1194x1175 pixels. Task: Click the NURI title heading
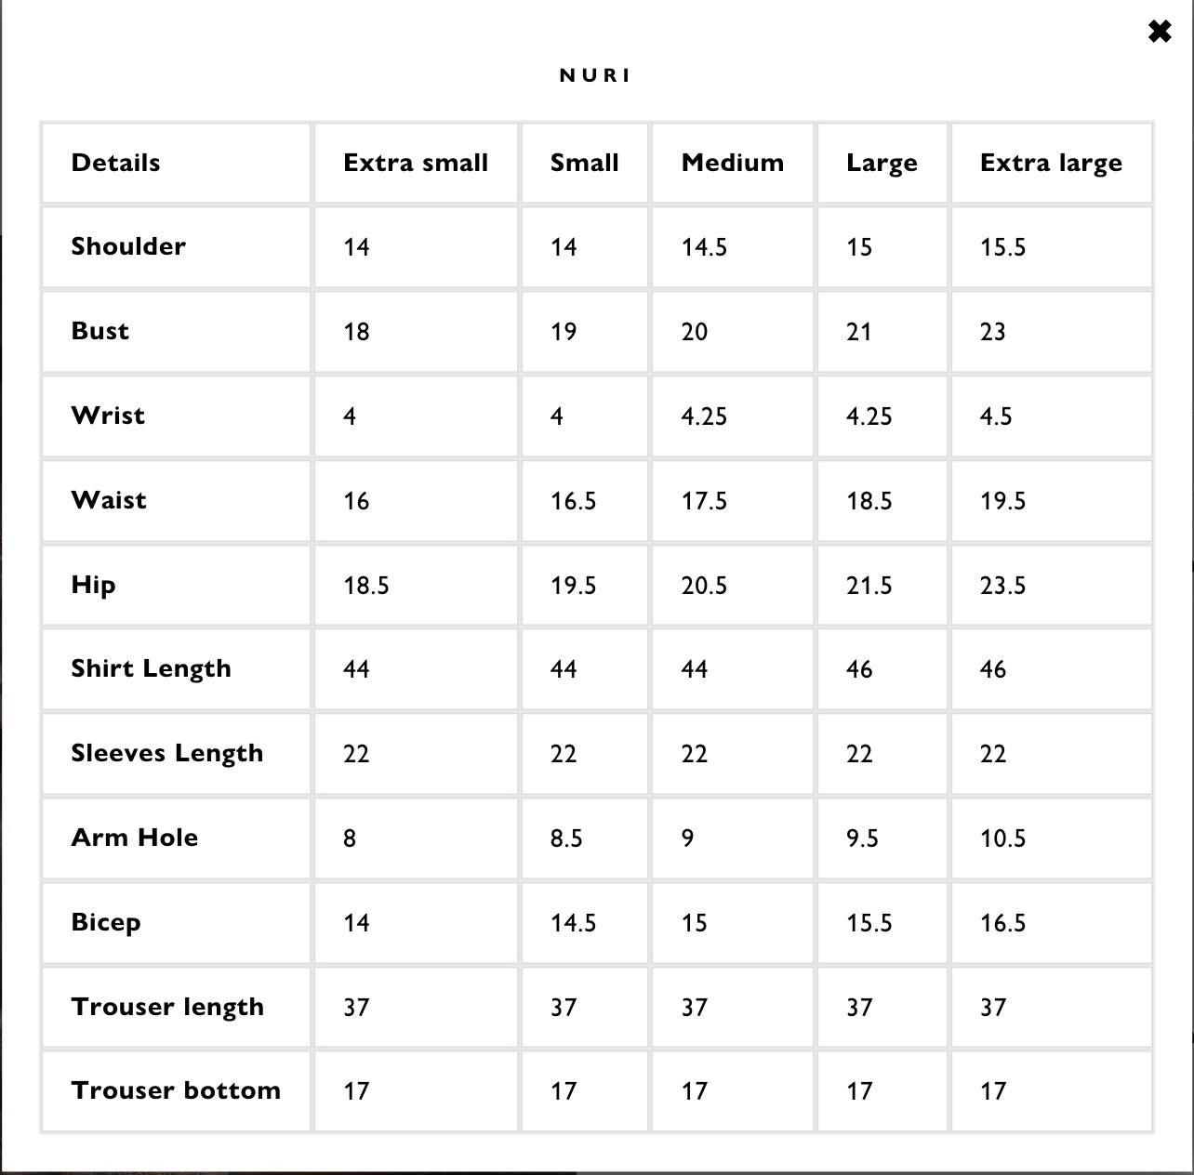coord(595,75)
